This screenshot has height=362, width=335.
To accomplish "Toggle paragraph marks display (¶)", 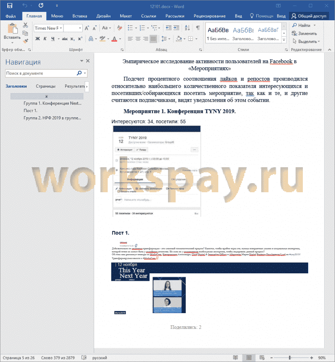I will [x=198, y=28].
